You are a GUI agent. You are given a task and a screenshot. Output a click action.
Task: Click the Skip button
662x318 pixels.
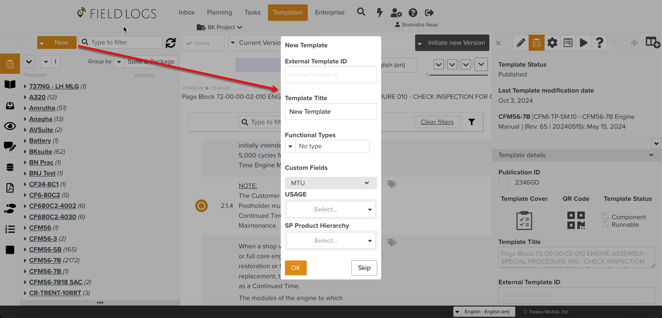[364, 268]
